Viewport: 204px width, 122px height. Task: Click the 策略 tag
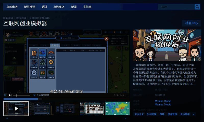(x=162, y=114)
